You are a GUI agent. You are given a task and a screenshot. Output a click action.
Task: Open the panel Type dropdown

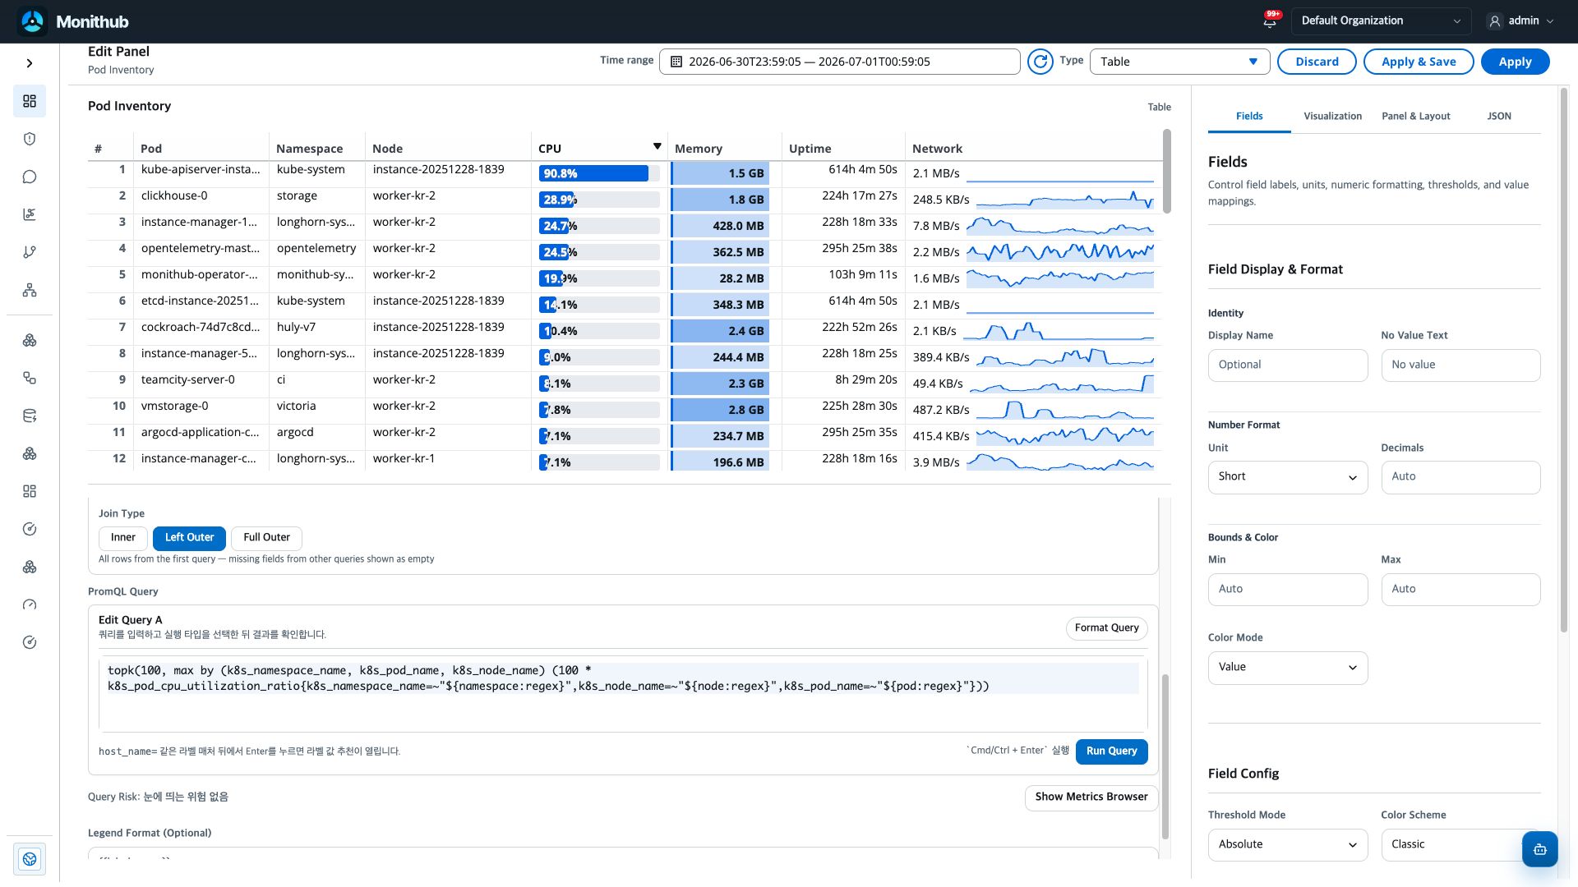tap(1179, 62)
